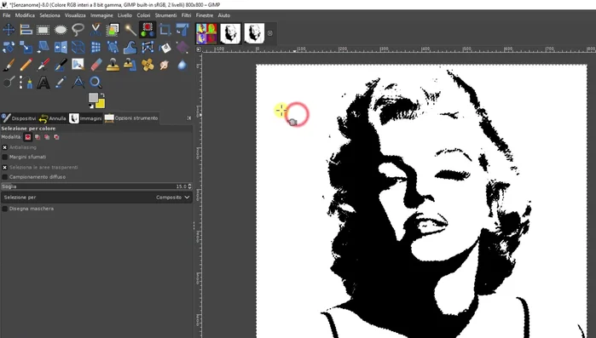Select the Paths tool

26,83
